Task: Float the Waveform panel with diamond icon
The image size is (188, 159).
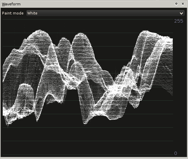Action: pos(176,4)
